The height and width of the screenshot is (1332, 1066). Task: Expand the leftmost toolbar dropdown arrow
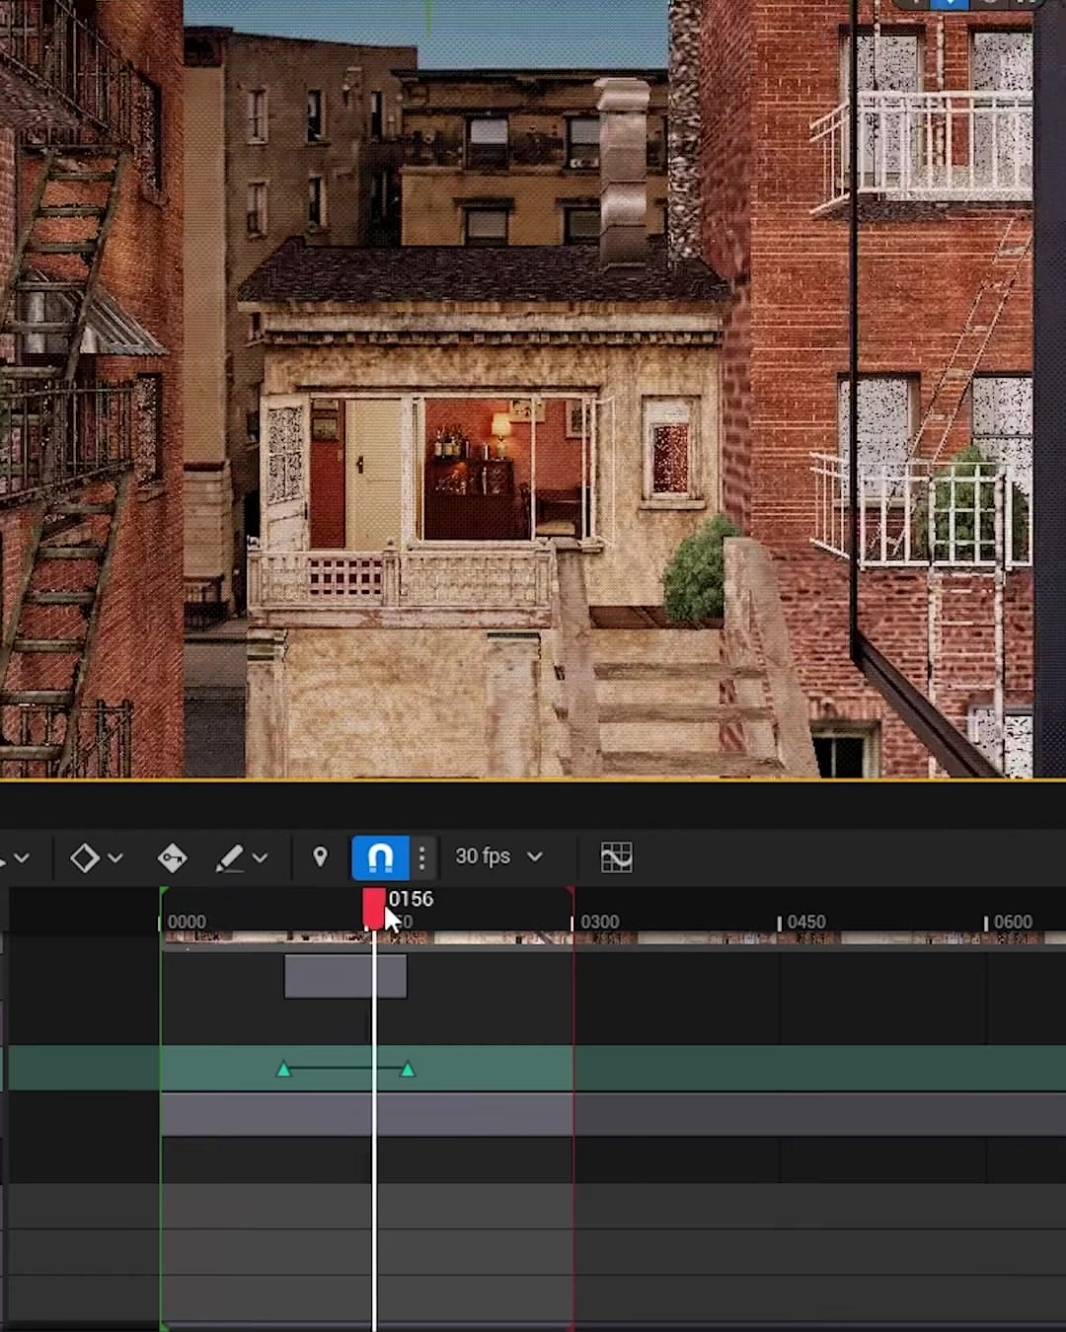(21, 858)
